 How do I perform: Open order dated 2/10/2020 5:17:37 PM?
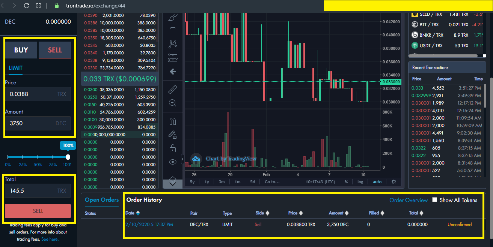pos(149,225)
